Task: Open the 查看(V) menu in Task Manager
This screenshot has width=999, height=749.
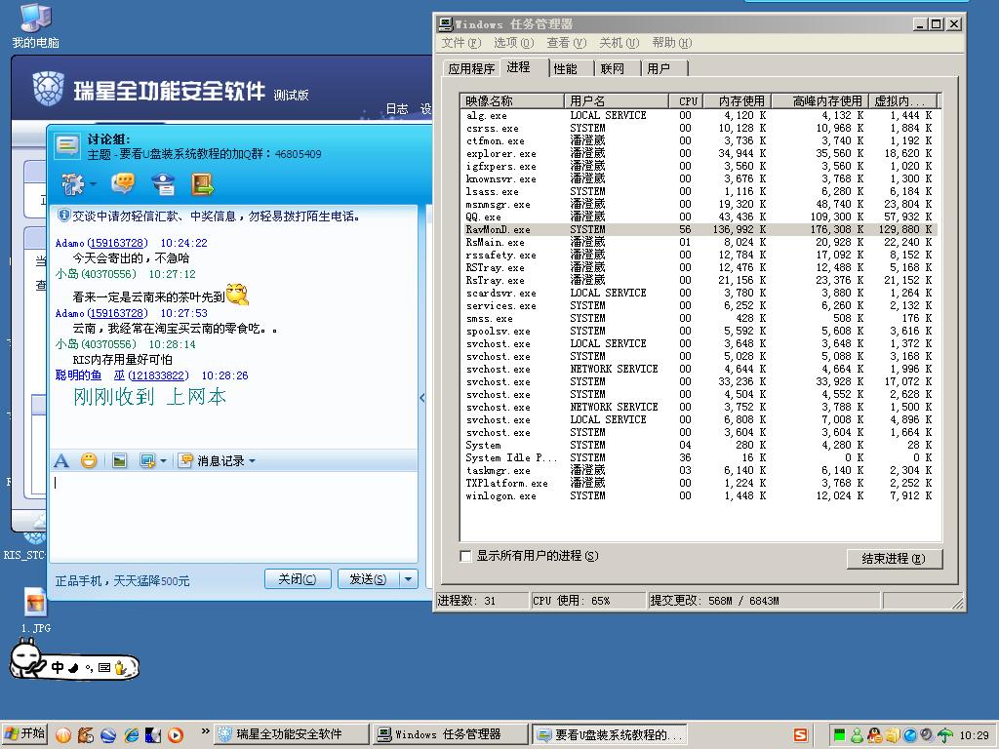Action: pyautogui.click(x=567, y=43)
